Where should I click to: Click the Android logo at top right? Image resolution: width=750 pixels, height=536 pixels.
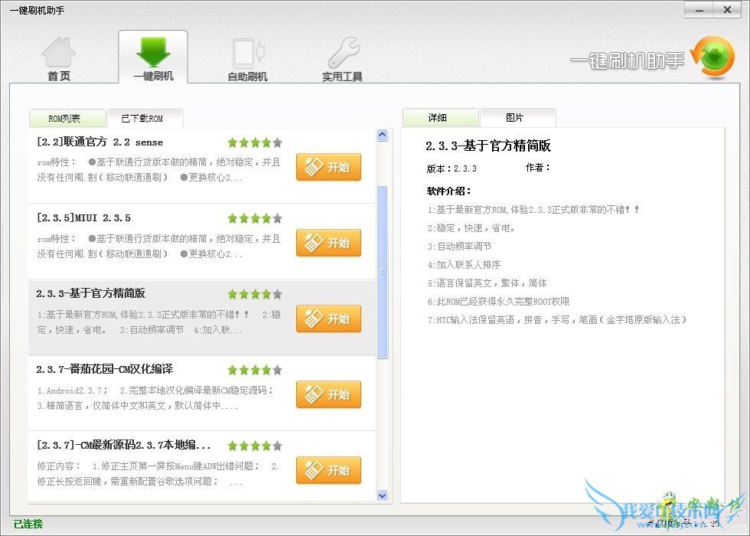click(x=713, y=57)
